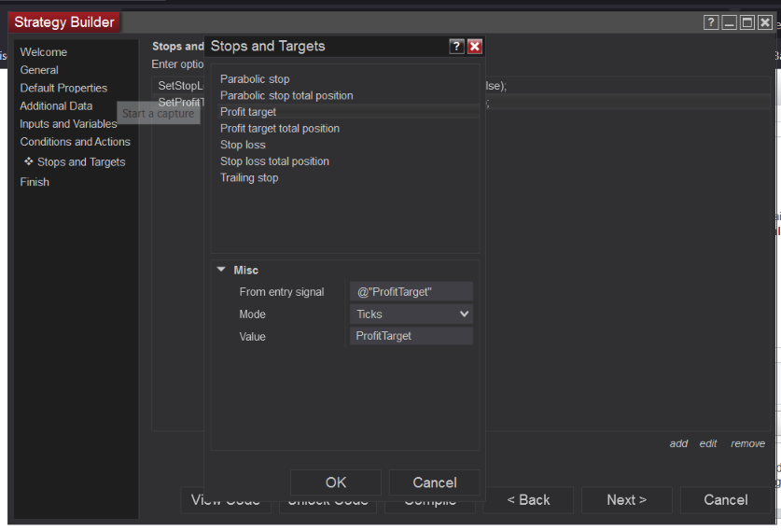Image resolution: width=781 pixels, height=531 pixels.
Task: Click help icon in Strategy Builder title bar
Action: 711,22
